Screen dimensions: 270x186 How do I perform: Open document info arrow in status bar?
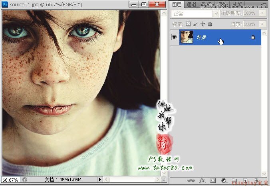[100, 180]
